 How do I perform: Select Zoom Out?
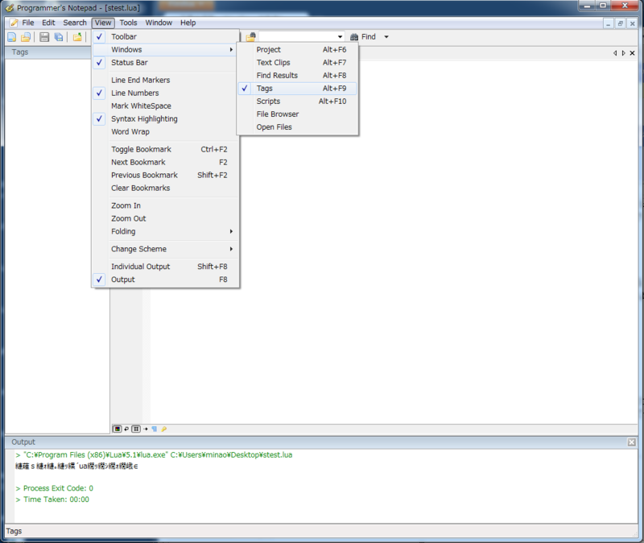click(165, 218)
